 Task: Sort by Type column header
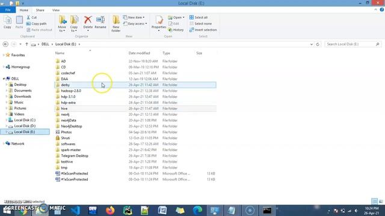click(x=166, y=53)
